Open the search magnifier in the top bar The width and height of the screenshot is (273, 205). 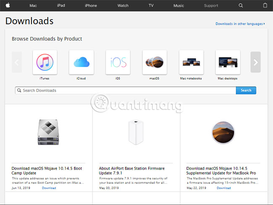point(241,5)
